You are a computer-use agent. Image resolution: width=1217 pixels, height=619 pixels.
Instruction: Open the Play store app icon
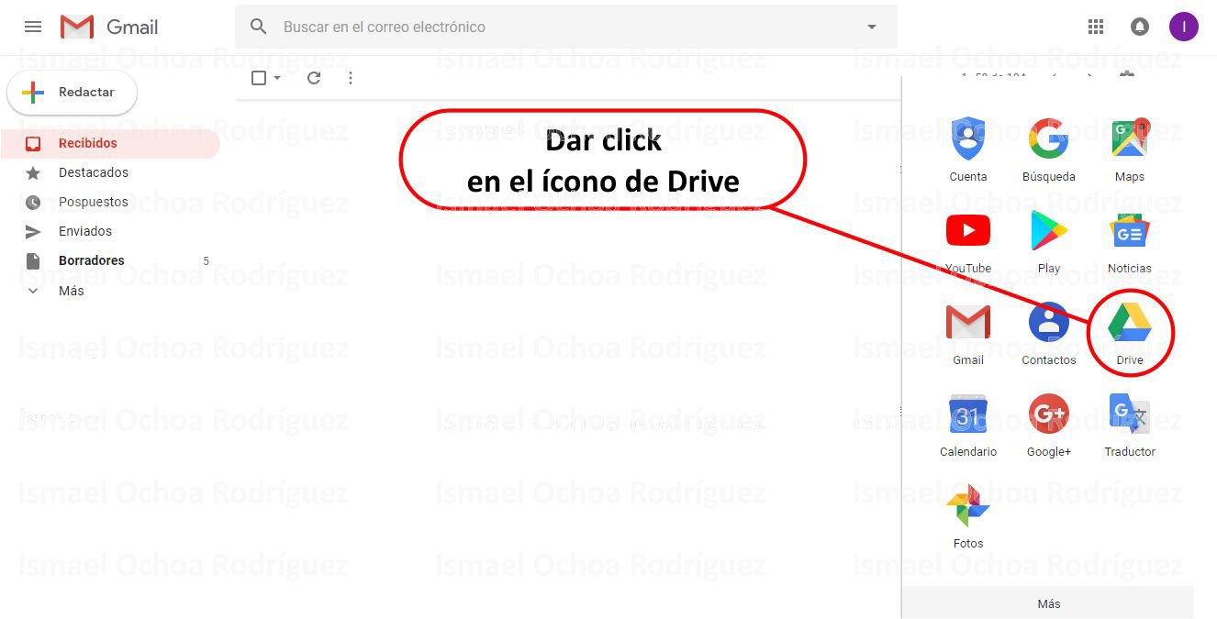[1048, 231]
